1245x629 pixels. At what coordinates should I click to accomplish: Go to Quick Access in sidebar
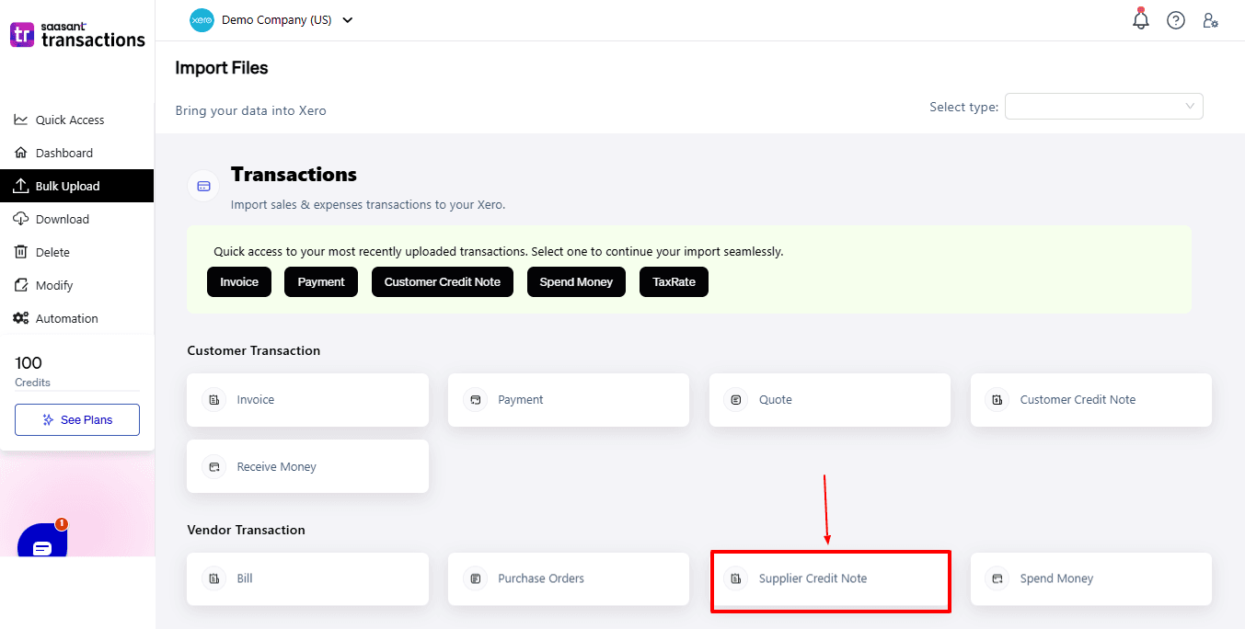(69, 120)
